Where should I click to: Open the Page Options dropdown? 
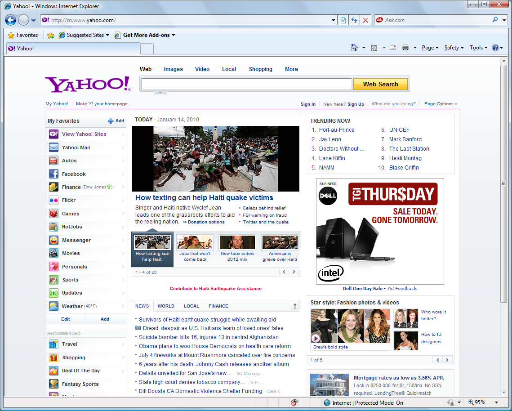coord(441,104)
